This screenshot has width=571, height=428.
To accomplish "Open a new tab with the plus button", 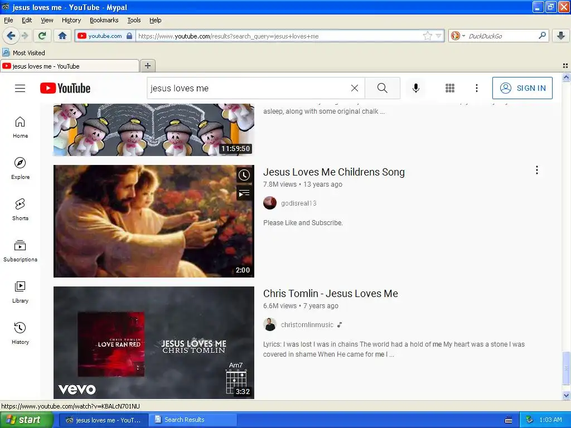I will coord(147,66).
